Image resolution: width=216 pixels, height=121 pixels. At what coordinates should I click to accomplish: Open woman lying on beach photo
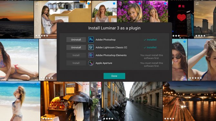click(x=19, y=60)
